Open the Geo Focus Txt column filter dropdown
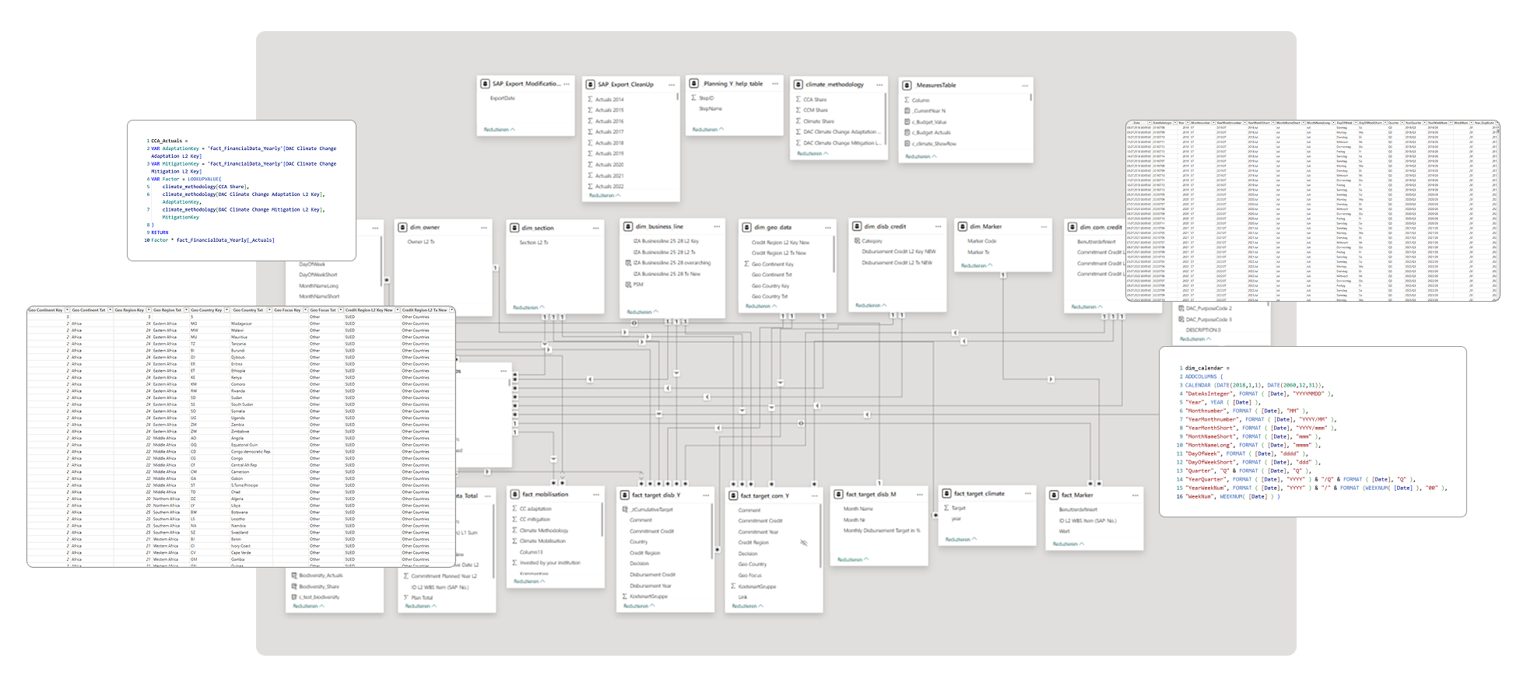 [x=340, y=310]
